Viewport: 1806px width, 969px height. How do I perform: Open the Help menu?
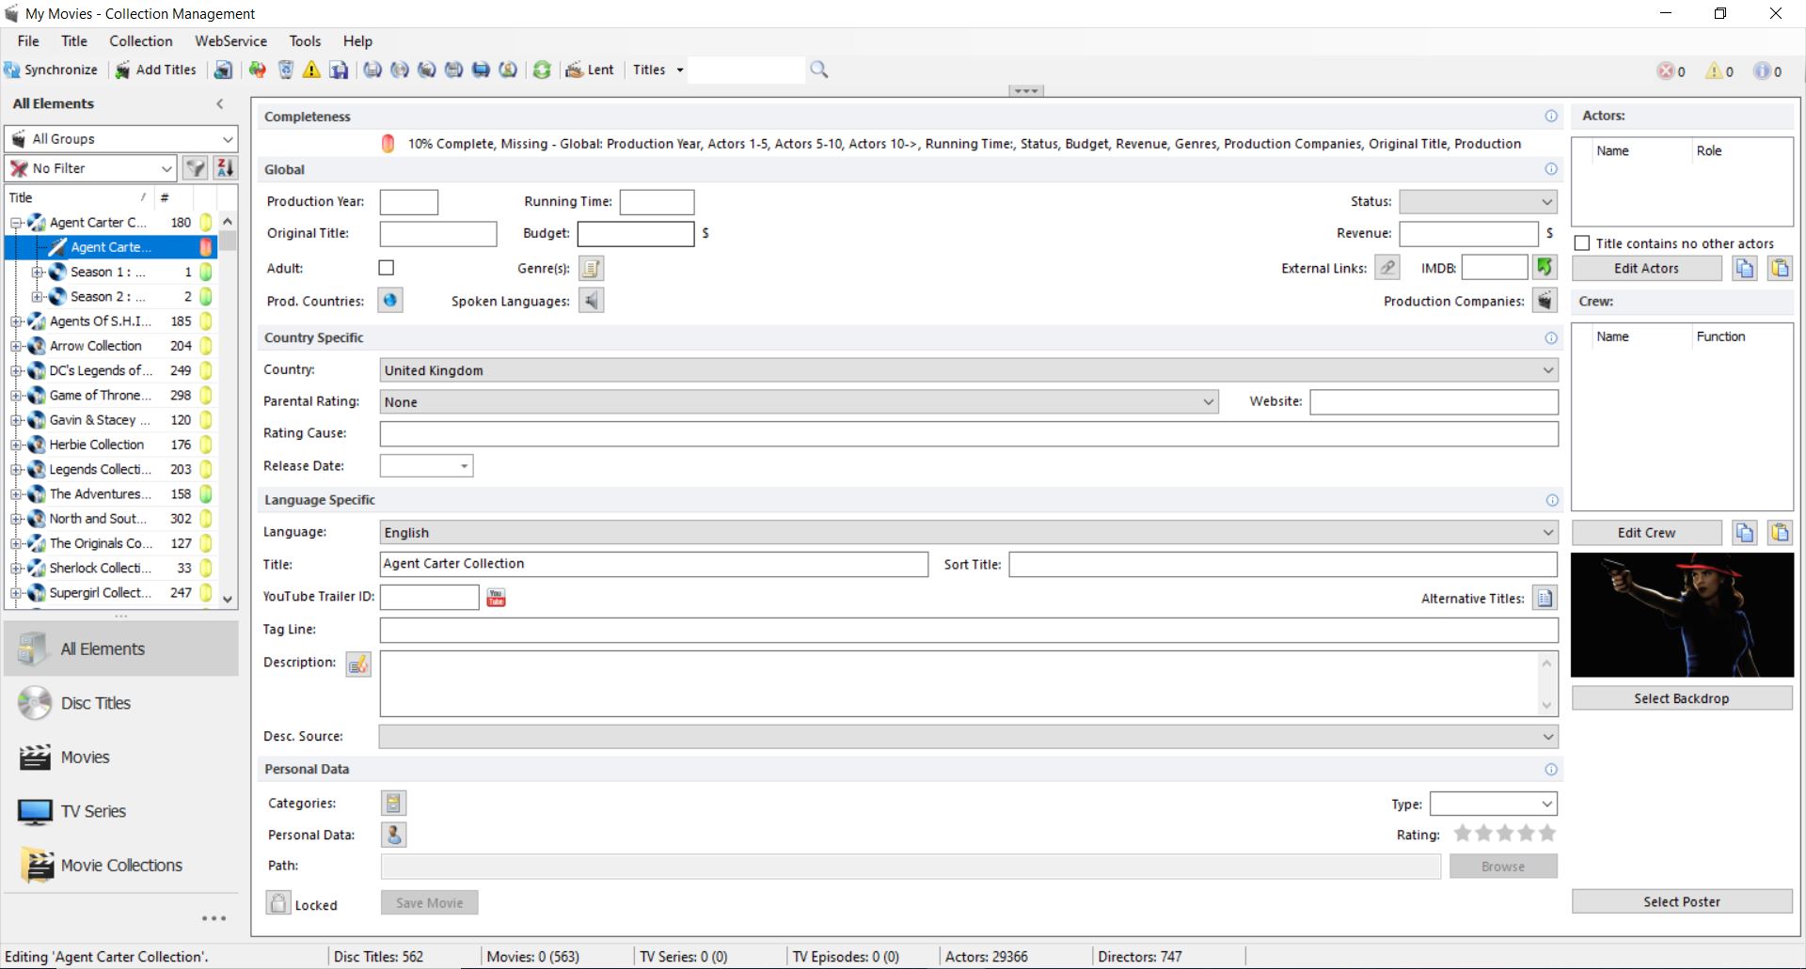[x=357, y=41]
